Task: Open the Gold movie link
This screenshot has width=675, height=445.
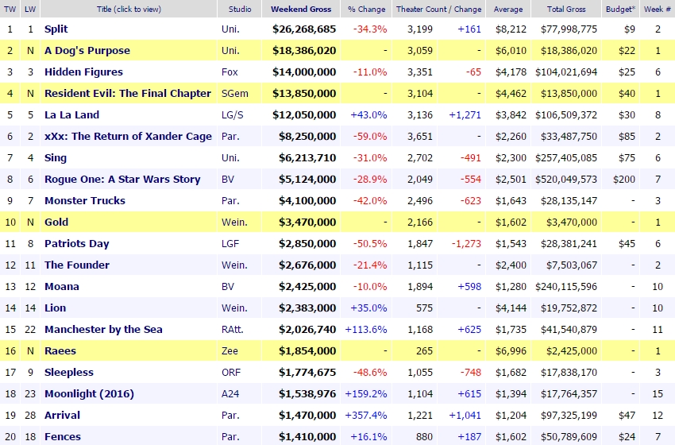Action: tap(56, 222)
